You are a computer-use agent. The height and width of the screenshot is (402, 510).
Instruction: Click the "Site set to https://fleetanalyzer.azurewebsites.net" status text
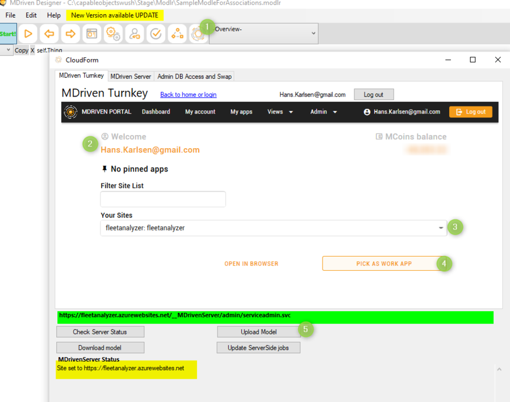[x=120, y=368]
